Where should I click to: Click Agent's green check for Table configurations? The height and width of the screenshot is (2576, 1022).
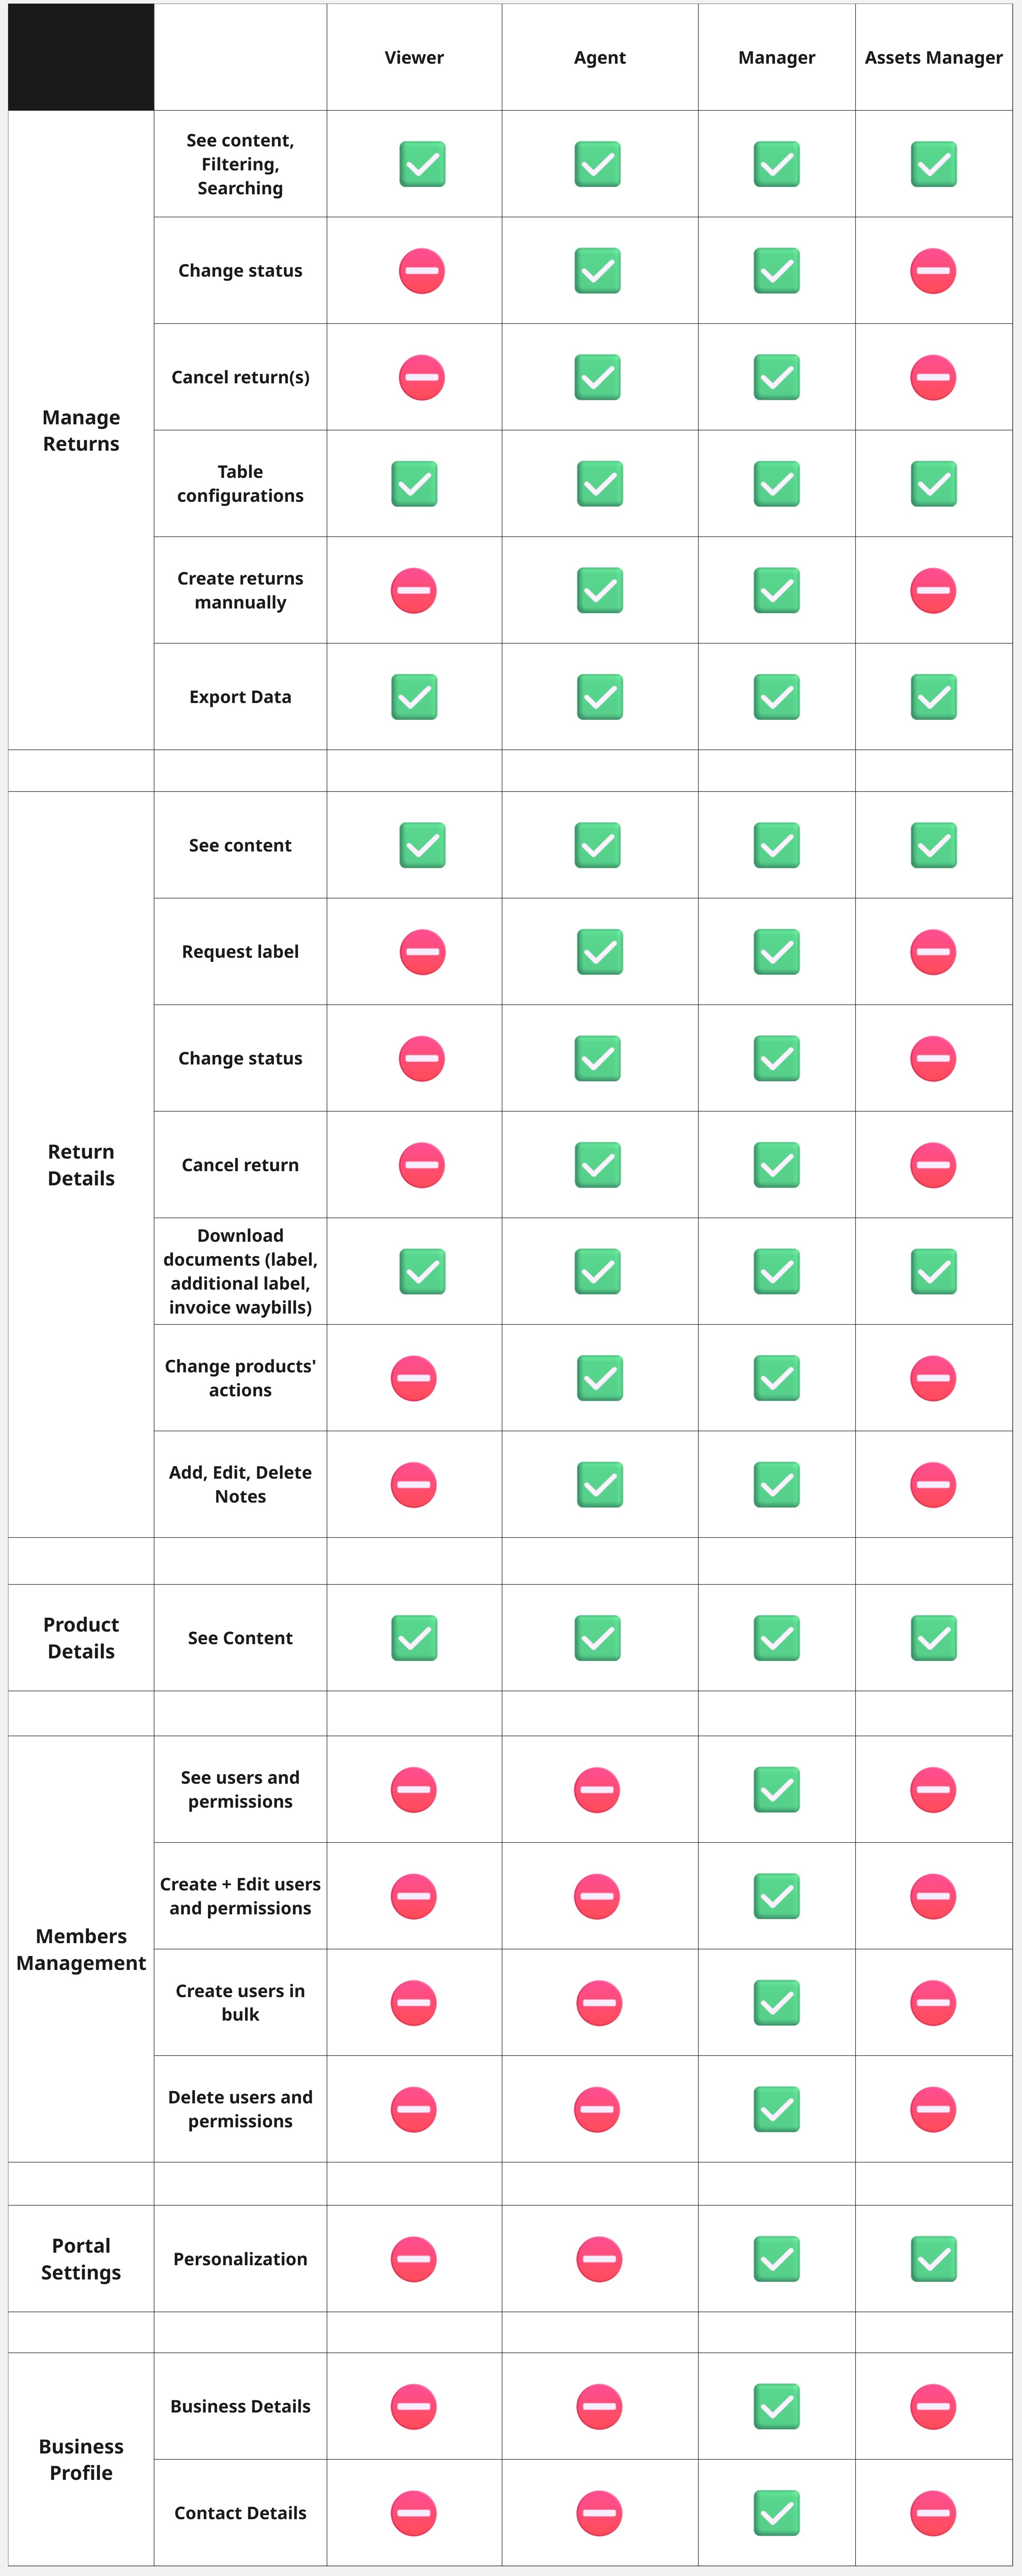click(599, 484)
